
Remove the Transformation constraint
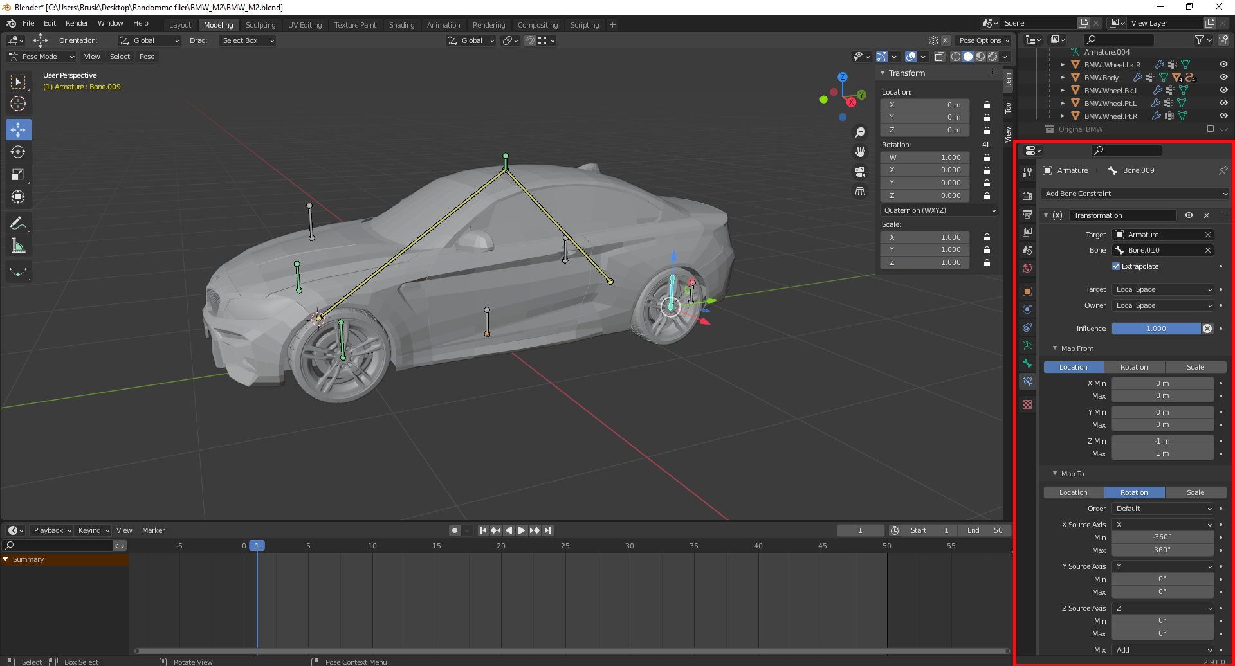[1207, 215]
